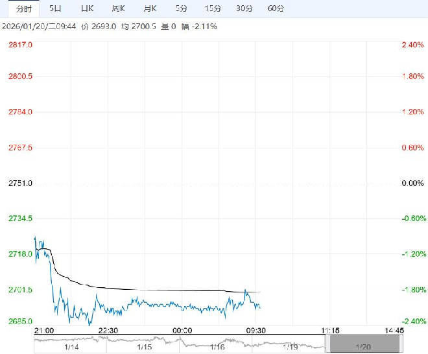
Task: Select the 1/15 segment in the navigator
Action: [x=144, y=346]
